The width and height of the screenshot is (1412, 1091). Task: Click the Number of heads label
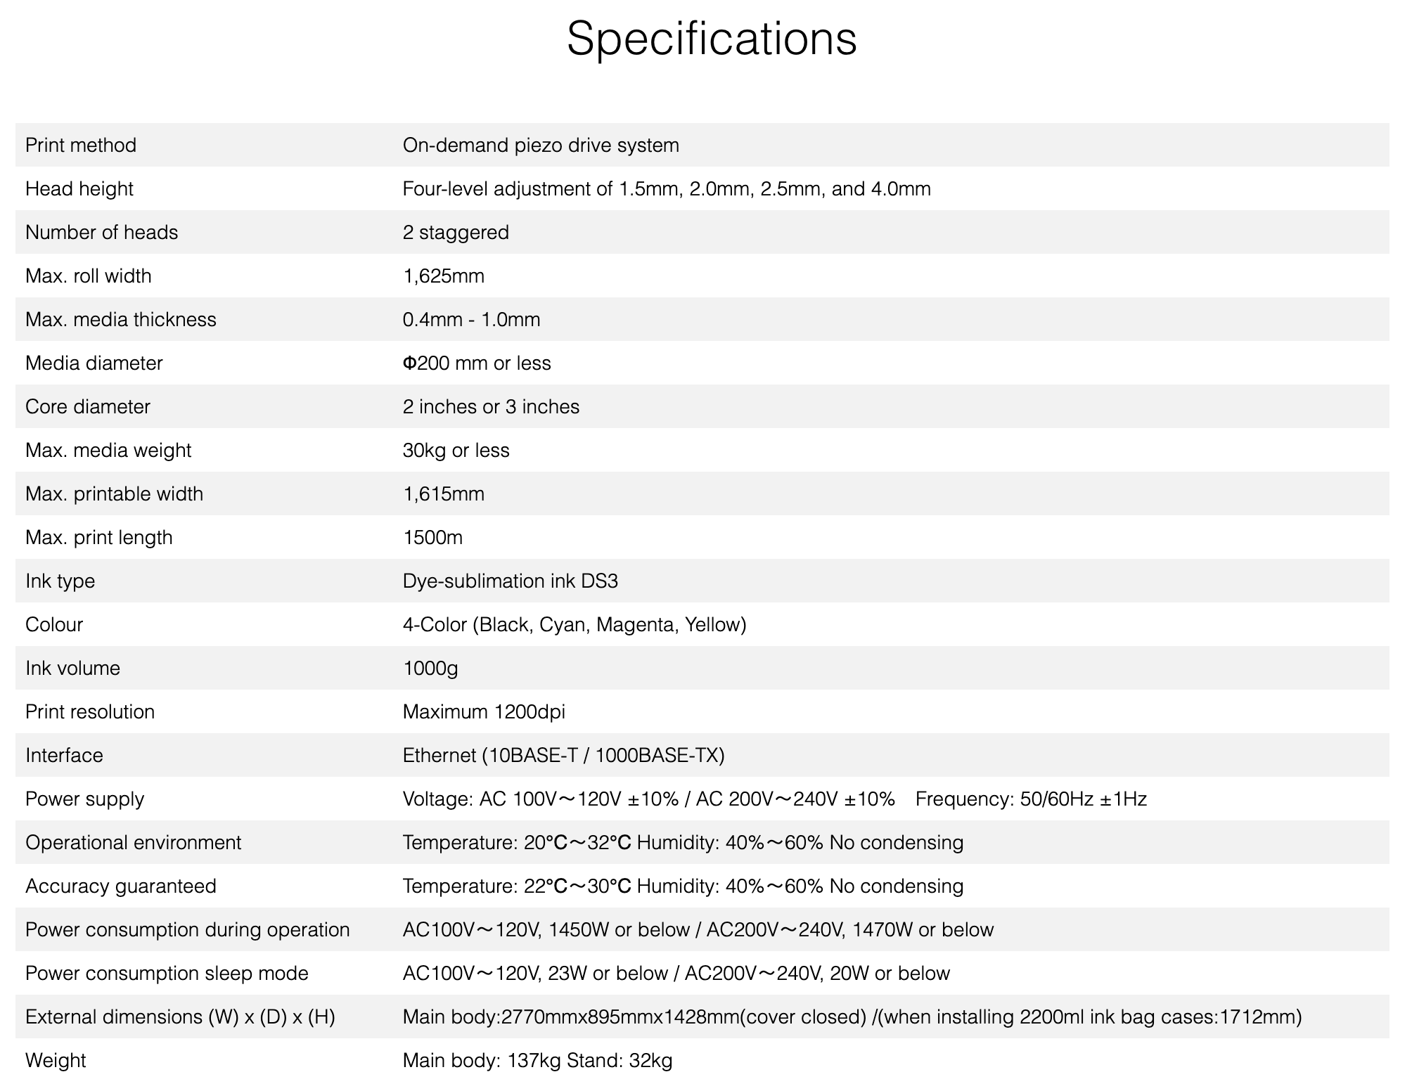coord(102,233)
